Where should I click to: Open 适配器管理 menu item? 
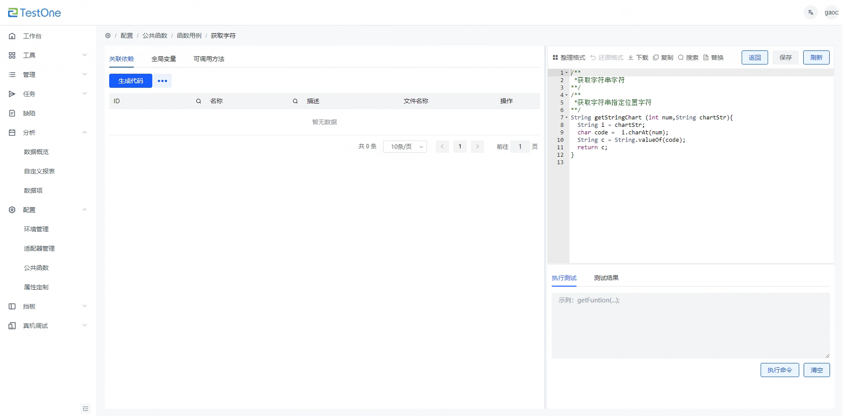pos(39,249)
